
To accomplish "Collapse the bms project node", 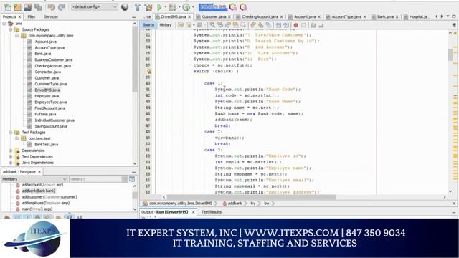I will [4, 24].
